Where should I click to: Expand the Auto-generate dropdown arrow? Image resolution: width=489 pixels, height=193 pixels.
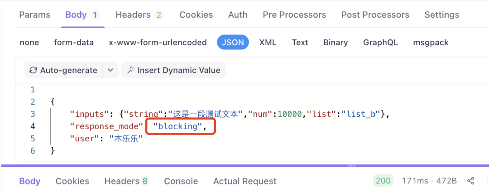(x=110, y=70)
